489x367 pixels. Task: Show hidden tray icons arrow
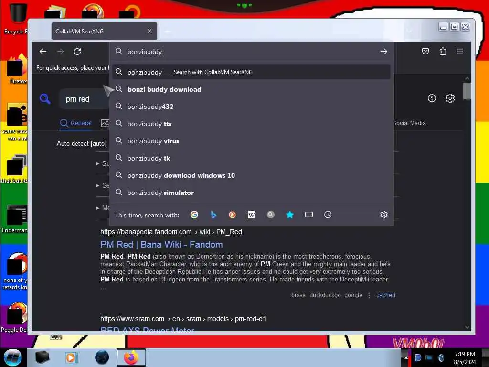tap(406, 357)
